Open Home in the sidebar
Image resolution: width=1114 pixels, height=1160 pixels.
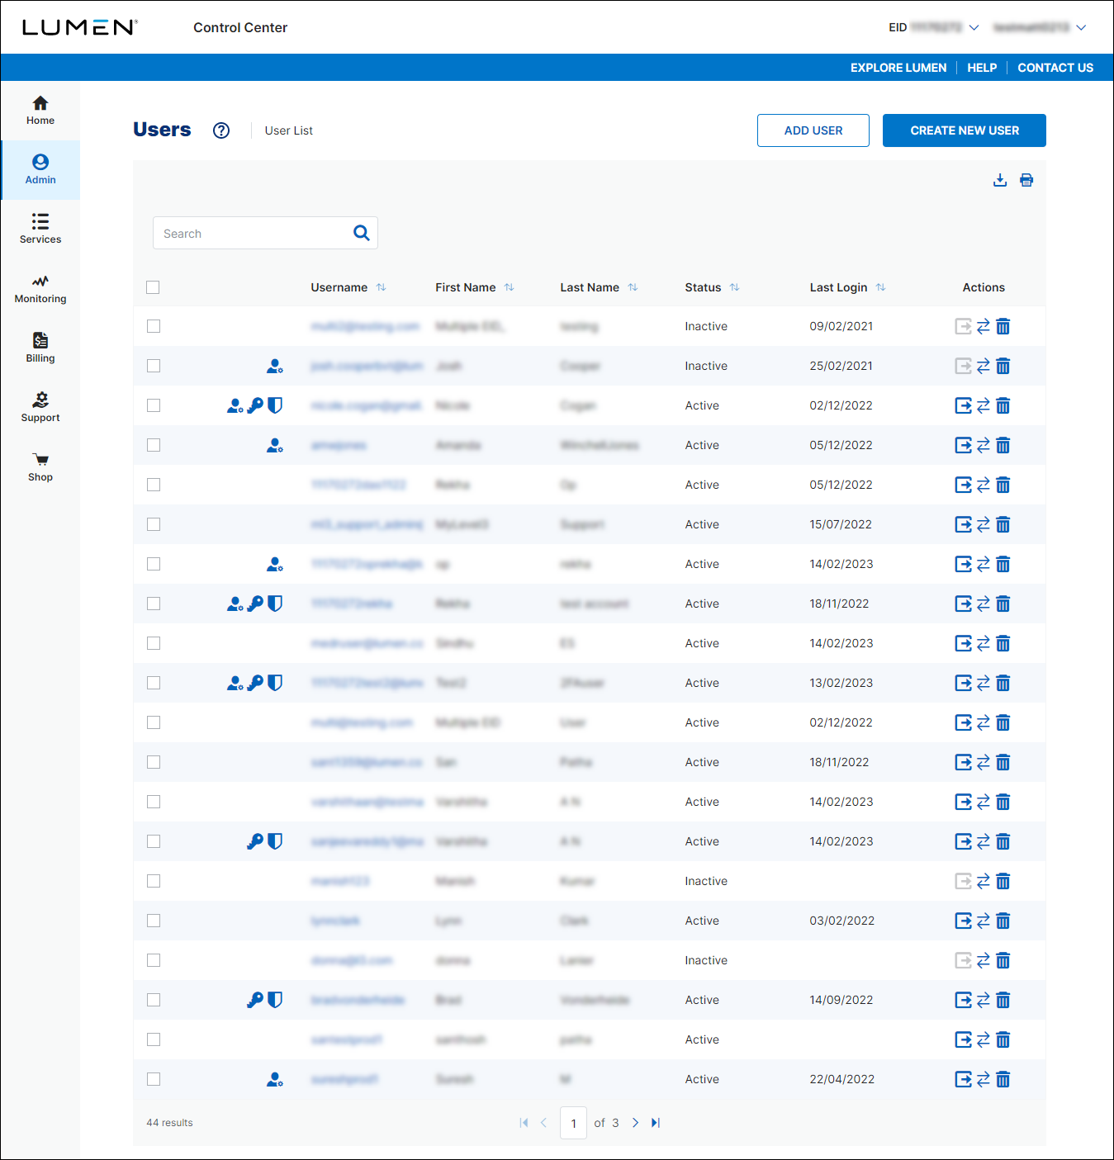point(40,111)
